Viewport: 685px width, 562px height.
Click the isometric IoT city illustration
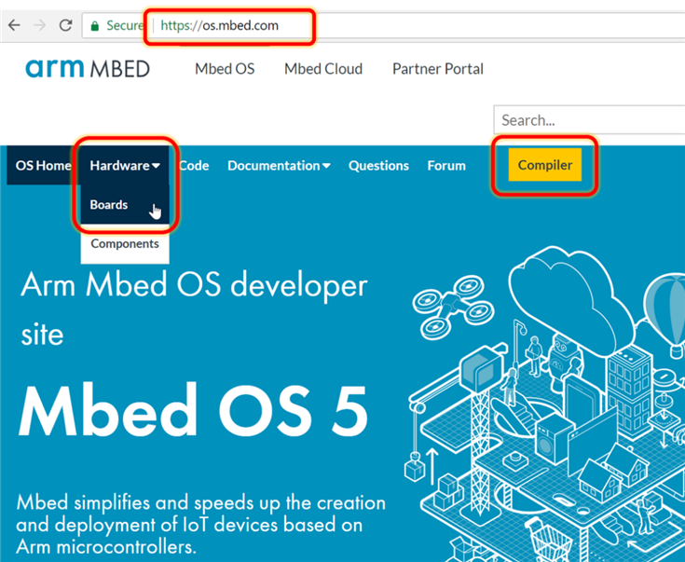click(x=545, y=404)
